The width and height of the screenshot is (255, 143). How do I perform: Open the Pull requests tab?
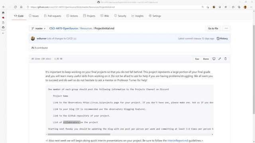click(x=53, y=16)
